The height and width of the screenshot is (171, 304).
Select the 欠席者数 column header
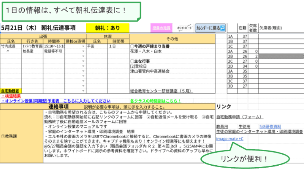(x=253, y=28)
